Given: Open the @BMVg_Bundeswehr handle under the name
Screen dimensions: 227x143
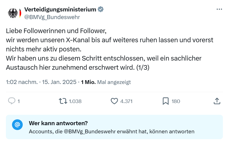Looking at the screenshot, I should [x=52, y=17].
